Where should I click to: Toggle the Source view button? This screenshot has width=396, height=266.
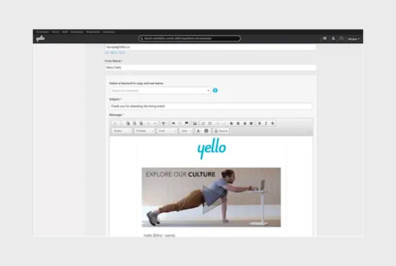[221, 131]
